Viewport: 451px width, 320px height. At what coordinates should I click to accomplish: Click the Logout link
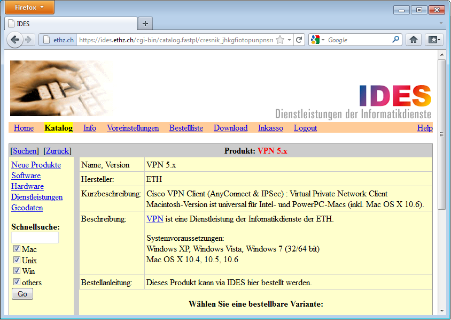(x=305, y=128)
